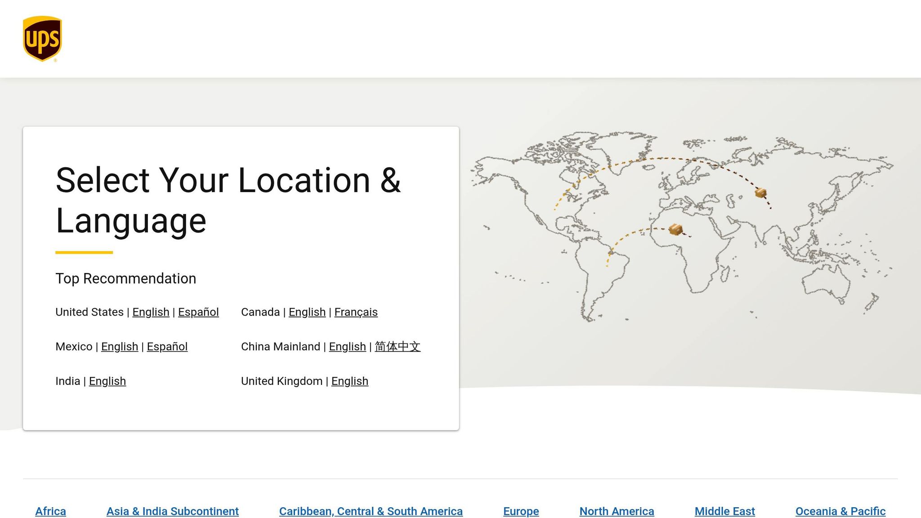The image size is (921, 518).
Task: Choose Español for Mexico
Action: click(167, 347)
